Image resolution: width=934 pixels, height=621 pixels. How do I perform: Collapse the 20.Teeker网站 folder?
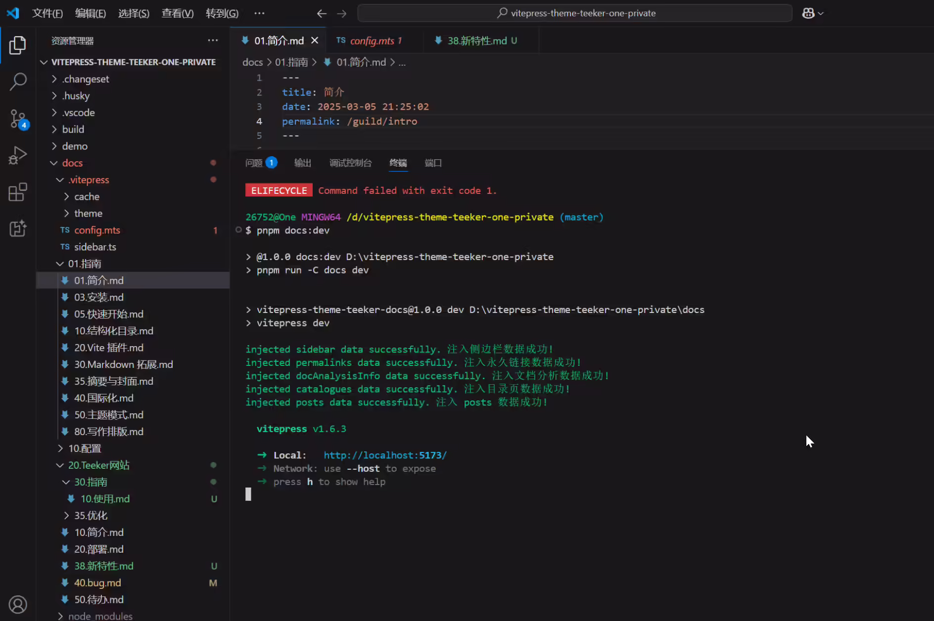tap(133, 465)
